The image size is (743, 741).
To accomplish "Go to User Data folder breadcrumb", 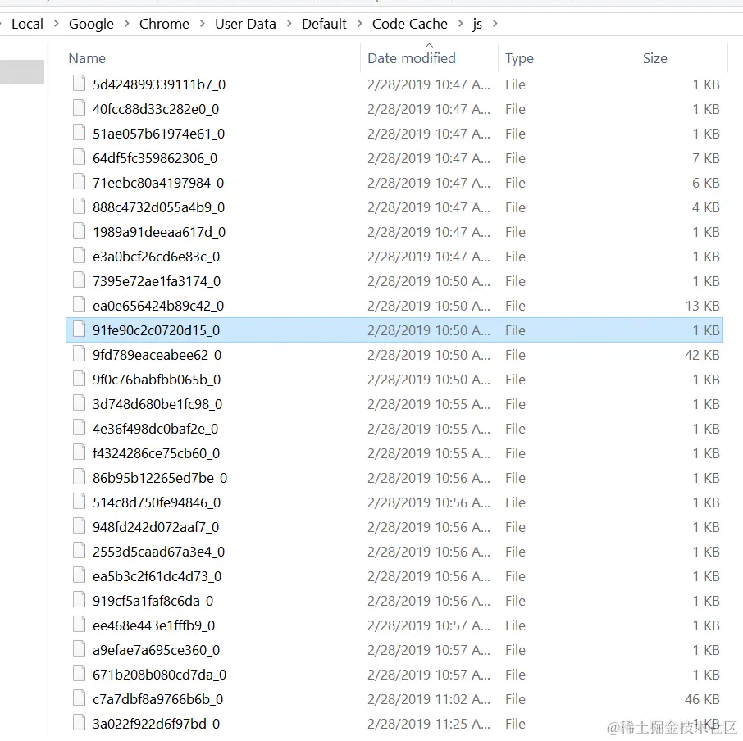I will coord(245,24).
